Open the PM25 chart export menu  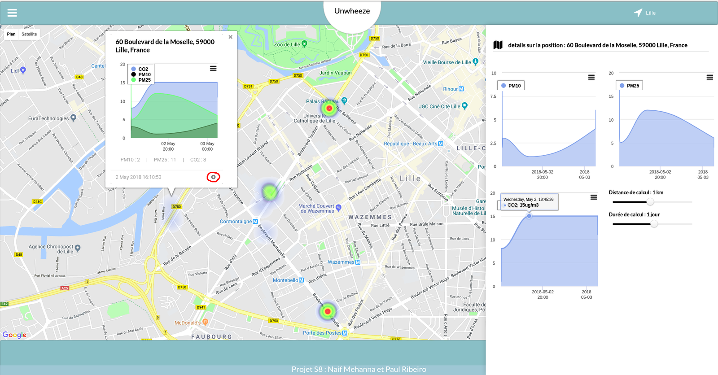pyautogui.click(x=709, y=78)
